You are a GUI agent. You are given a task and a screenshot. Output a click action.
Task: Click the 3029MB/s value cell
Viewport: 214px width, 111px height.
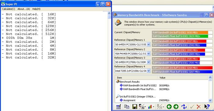tap(164, 89)
